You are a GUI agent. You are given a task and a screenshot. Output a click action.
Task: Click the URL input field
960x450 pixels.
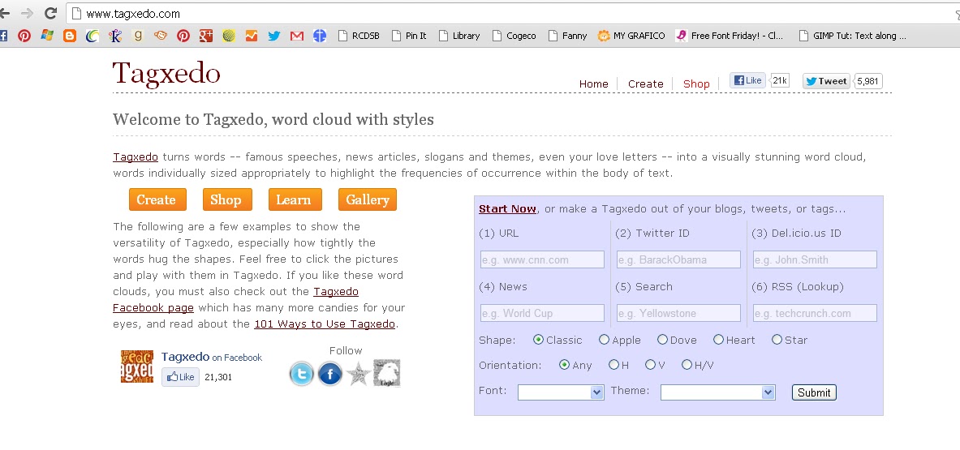click(x=542, y=259)
